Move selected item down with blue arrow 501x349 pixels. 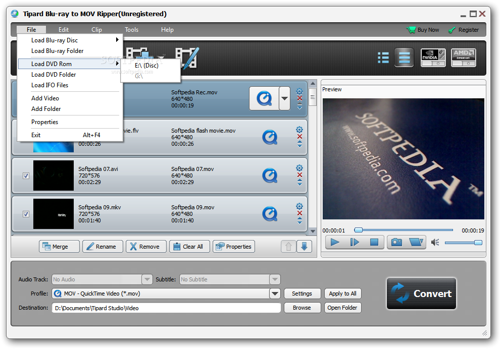(x=304, y=246)
